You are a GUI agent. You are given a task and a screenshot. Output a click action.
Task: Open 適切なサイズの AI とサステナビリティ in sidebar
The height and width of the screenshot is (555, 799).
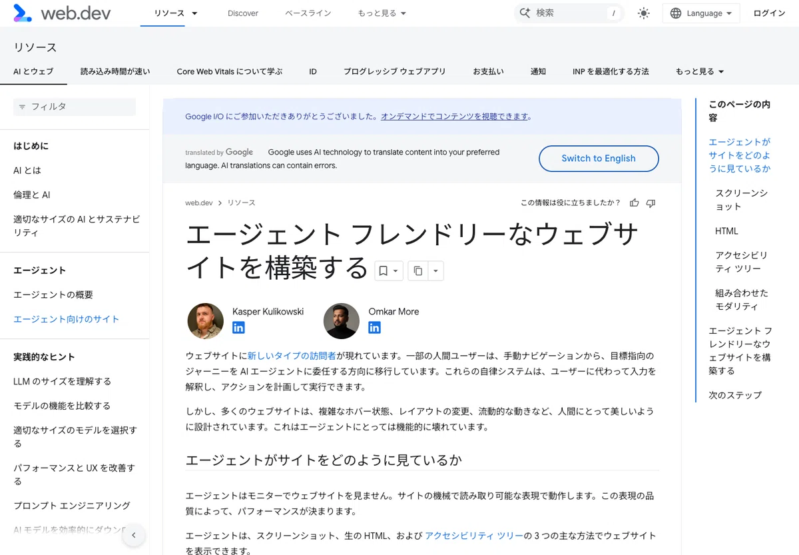[x=77, y=226]
